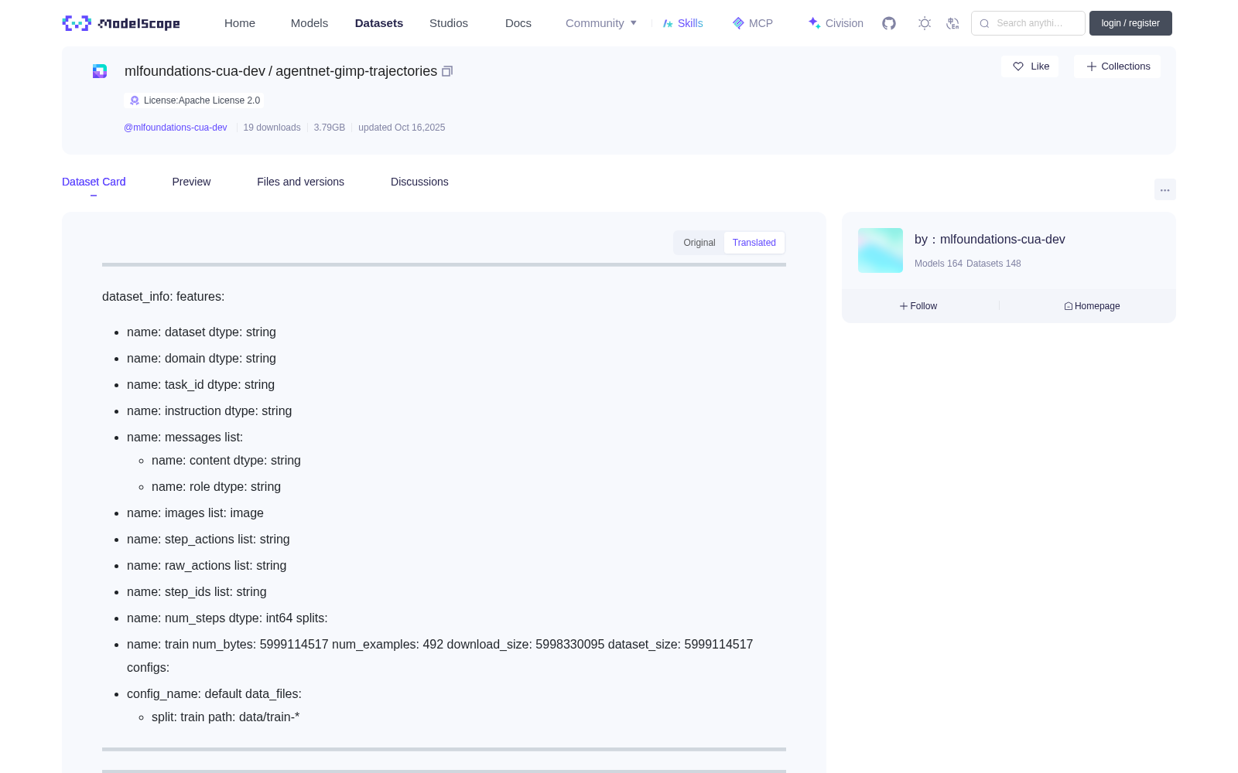Click 'updated Oct 16,2025' text
1238x773 pixels.
click(x=402, y=128)
